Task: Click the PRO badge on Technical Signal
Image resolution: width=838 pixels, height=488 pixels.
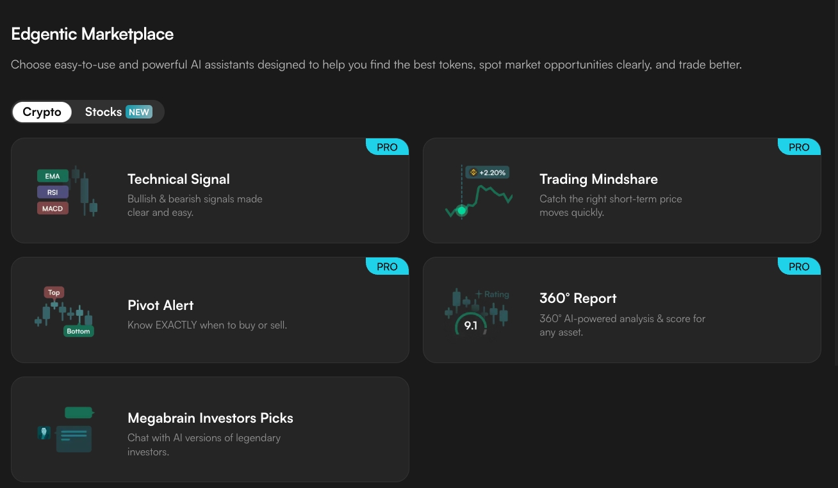Action: (x=387, y=147)
